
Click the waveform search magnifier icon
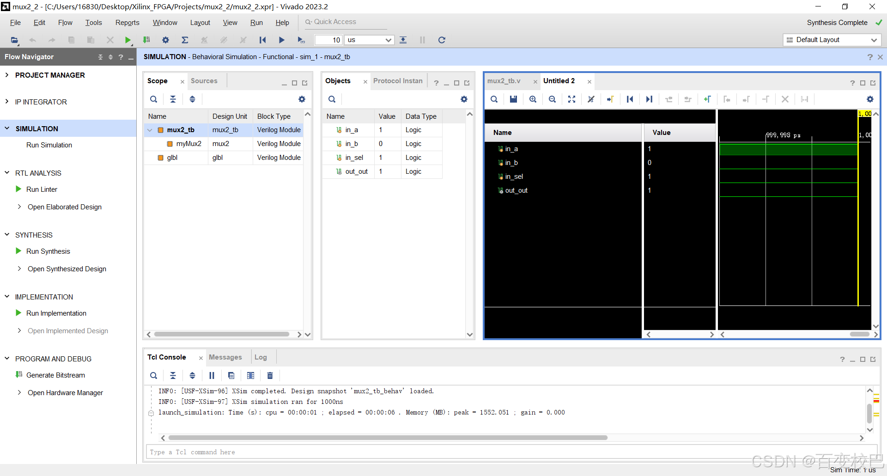coord(494,99)
